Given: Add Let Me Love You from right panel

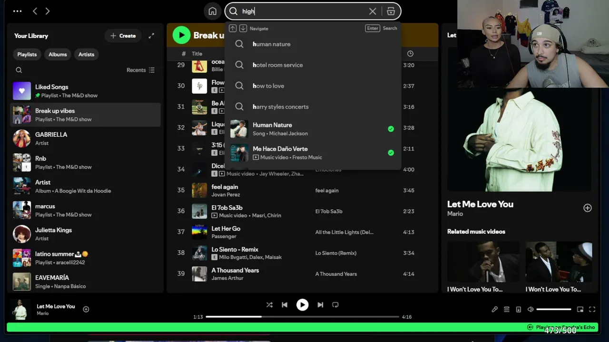Looking at the screenshot, I should pos(588,208).
